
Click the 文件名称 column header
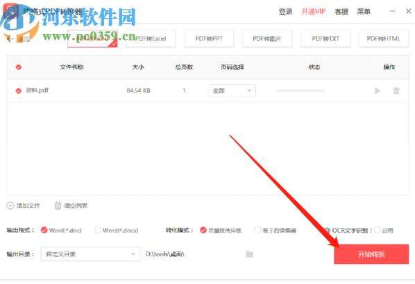click(71, 67)
